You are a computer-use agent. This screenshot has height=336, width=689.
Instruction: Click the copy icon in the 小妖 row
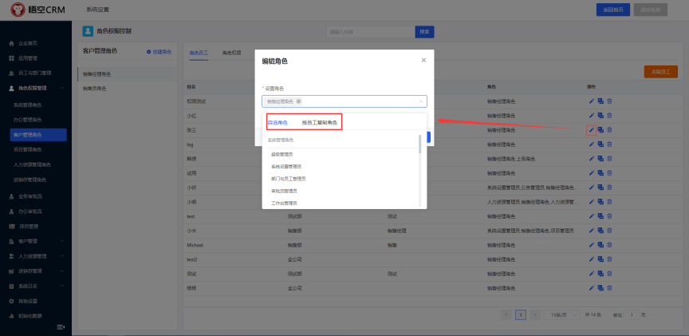tap(600, 188)
